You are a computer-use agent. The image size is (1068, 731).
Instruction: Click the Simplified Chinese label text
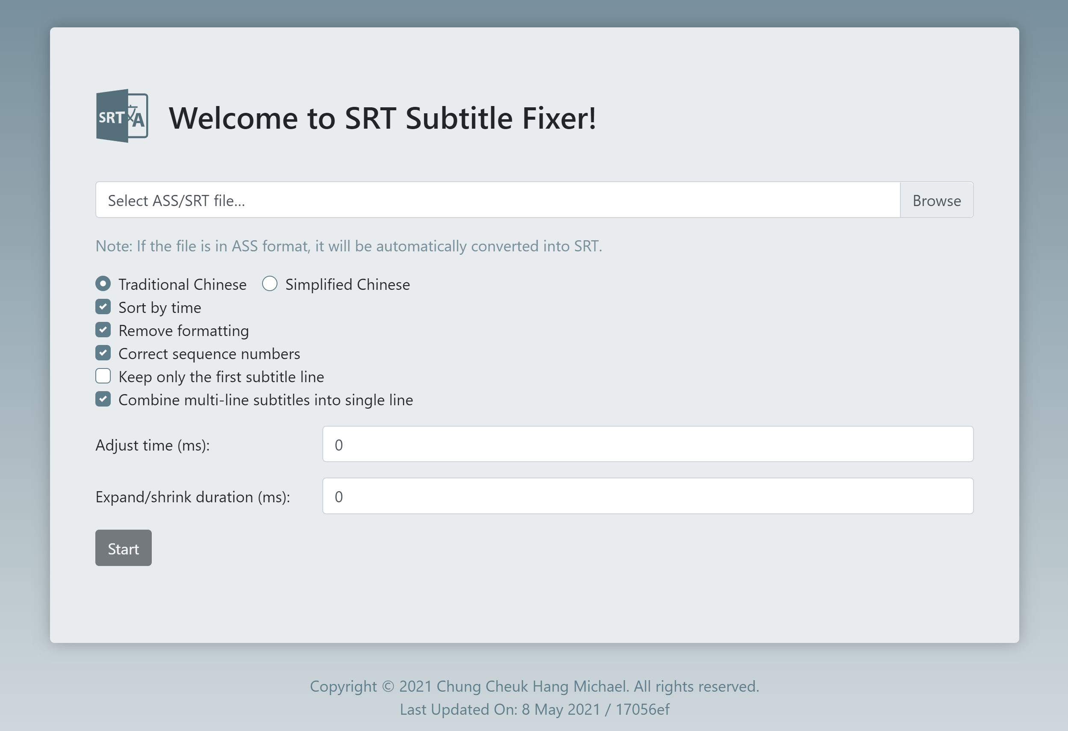(x=348, y=284)
